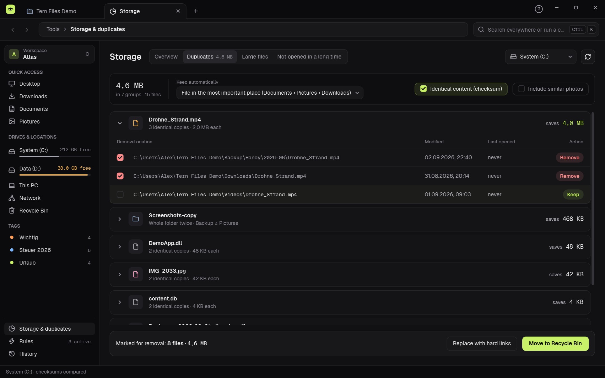Switch to the Overview tab
The width and height of the screenshot is (605, 378).
tap(166, 57)
